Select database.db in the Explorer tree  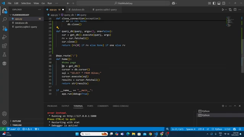click(26, 23)
